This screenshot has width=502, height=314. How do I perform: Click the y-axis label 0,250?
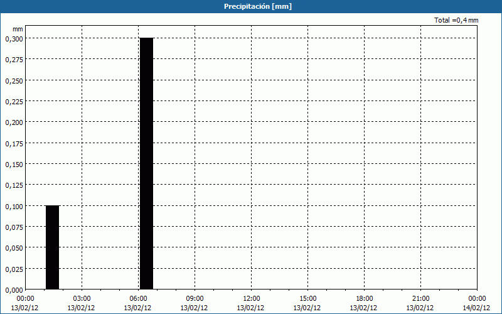coord(14,81)
